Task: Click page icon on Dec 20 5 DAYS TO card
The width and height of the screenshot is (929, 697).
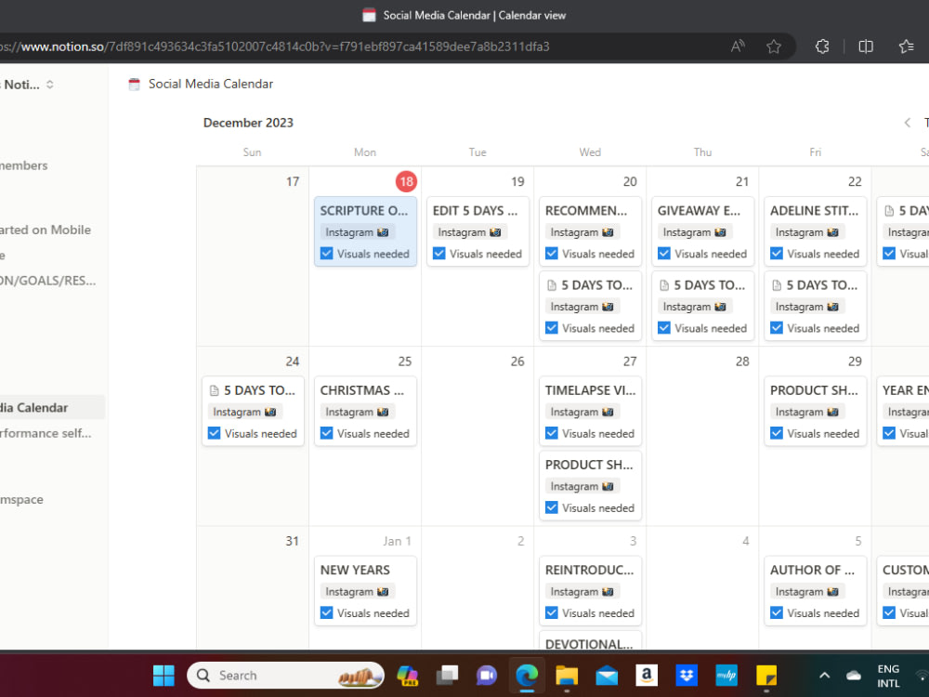Action: coord(552,285)
